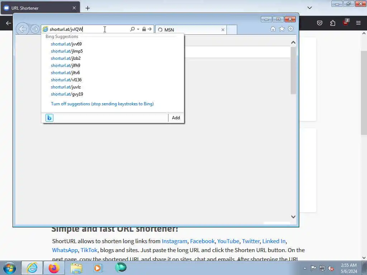Open a new Firefox tab with plus button
The height and width of the screenshot is (275, 367).
(87, 8)
